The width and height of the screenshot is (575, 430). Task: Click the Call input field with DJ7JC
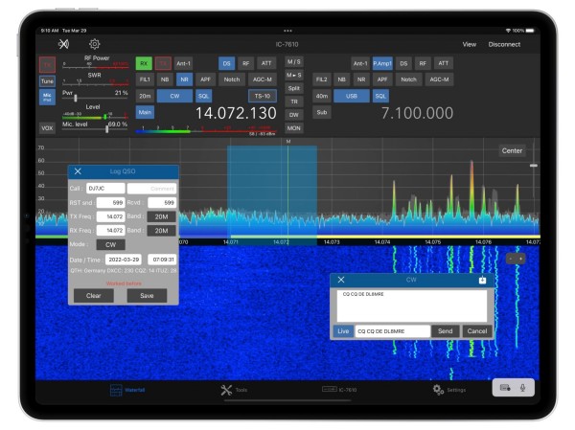(105, 189)
